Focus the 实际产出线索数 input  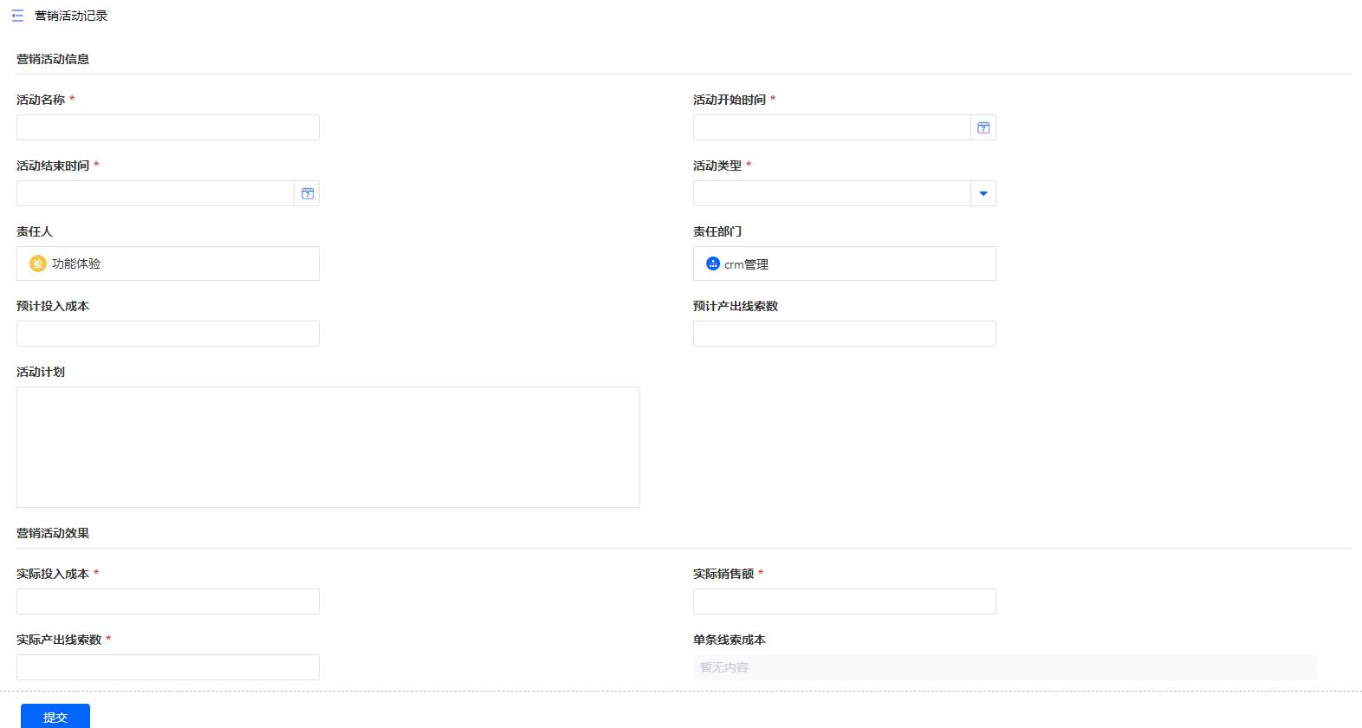tap(168, 667)
